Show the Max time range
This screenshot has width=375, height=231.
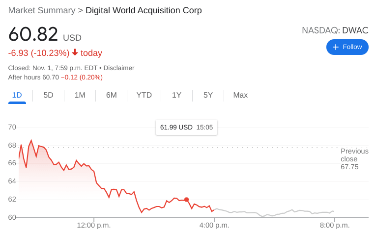(x=240, y=95)
